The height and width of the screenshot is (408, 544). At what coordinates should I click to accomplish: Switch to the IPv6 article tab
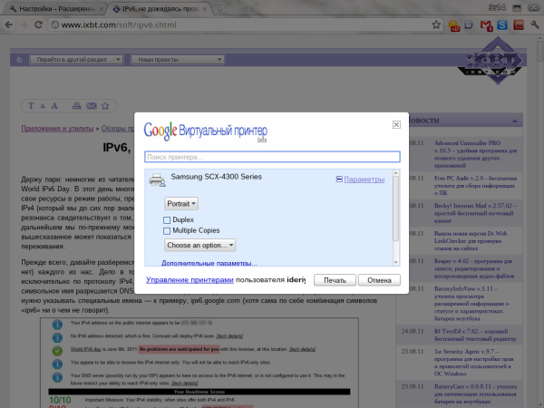158,9
